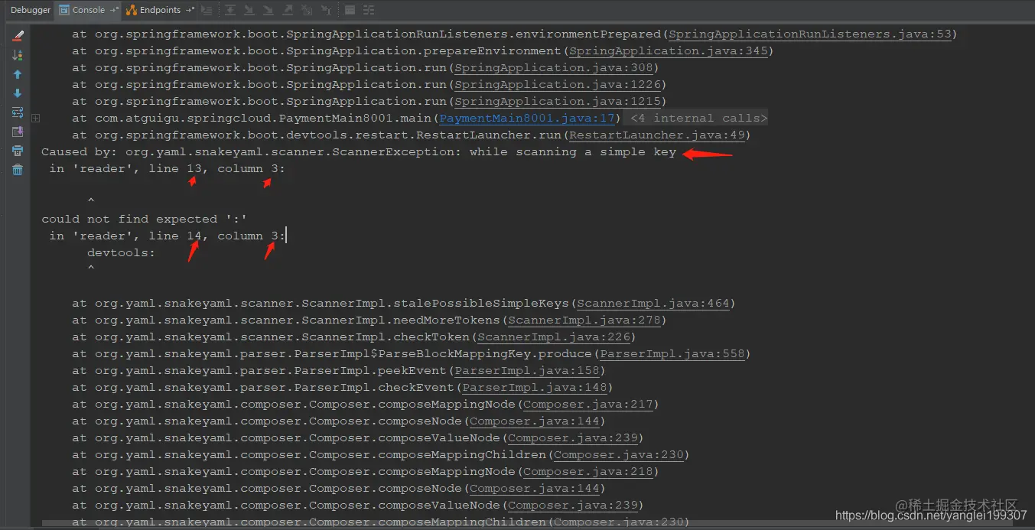Image resolution: width=1035 pixels, height=530 pixels.
Task: Click the pin arrow beside the Endpoints tab
Action: point(190,10)
